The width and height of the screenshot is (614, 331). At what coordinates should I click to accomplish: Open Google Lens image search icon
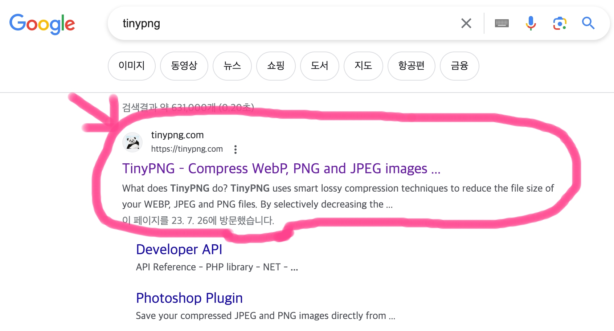(x=559, y=23)
